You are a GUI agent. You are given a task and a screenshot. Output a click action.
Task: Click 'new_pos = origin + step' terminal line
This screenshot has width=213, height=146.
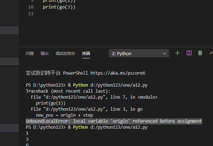65,115
